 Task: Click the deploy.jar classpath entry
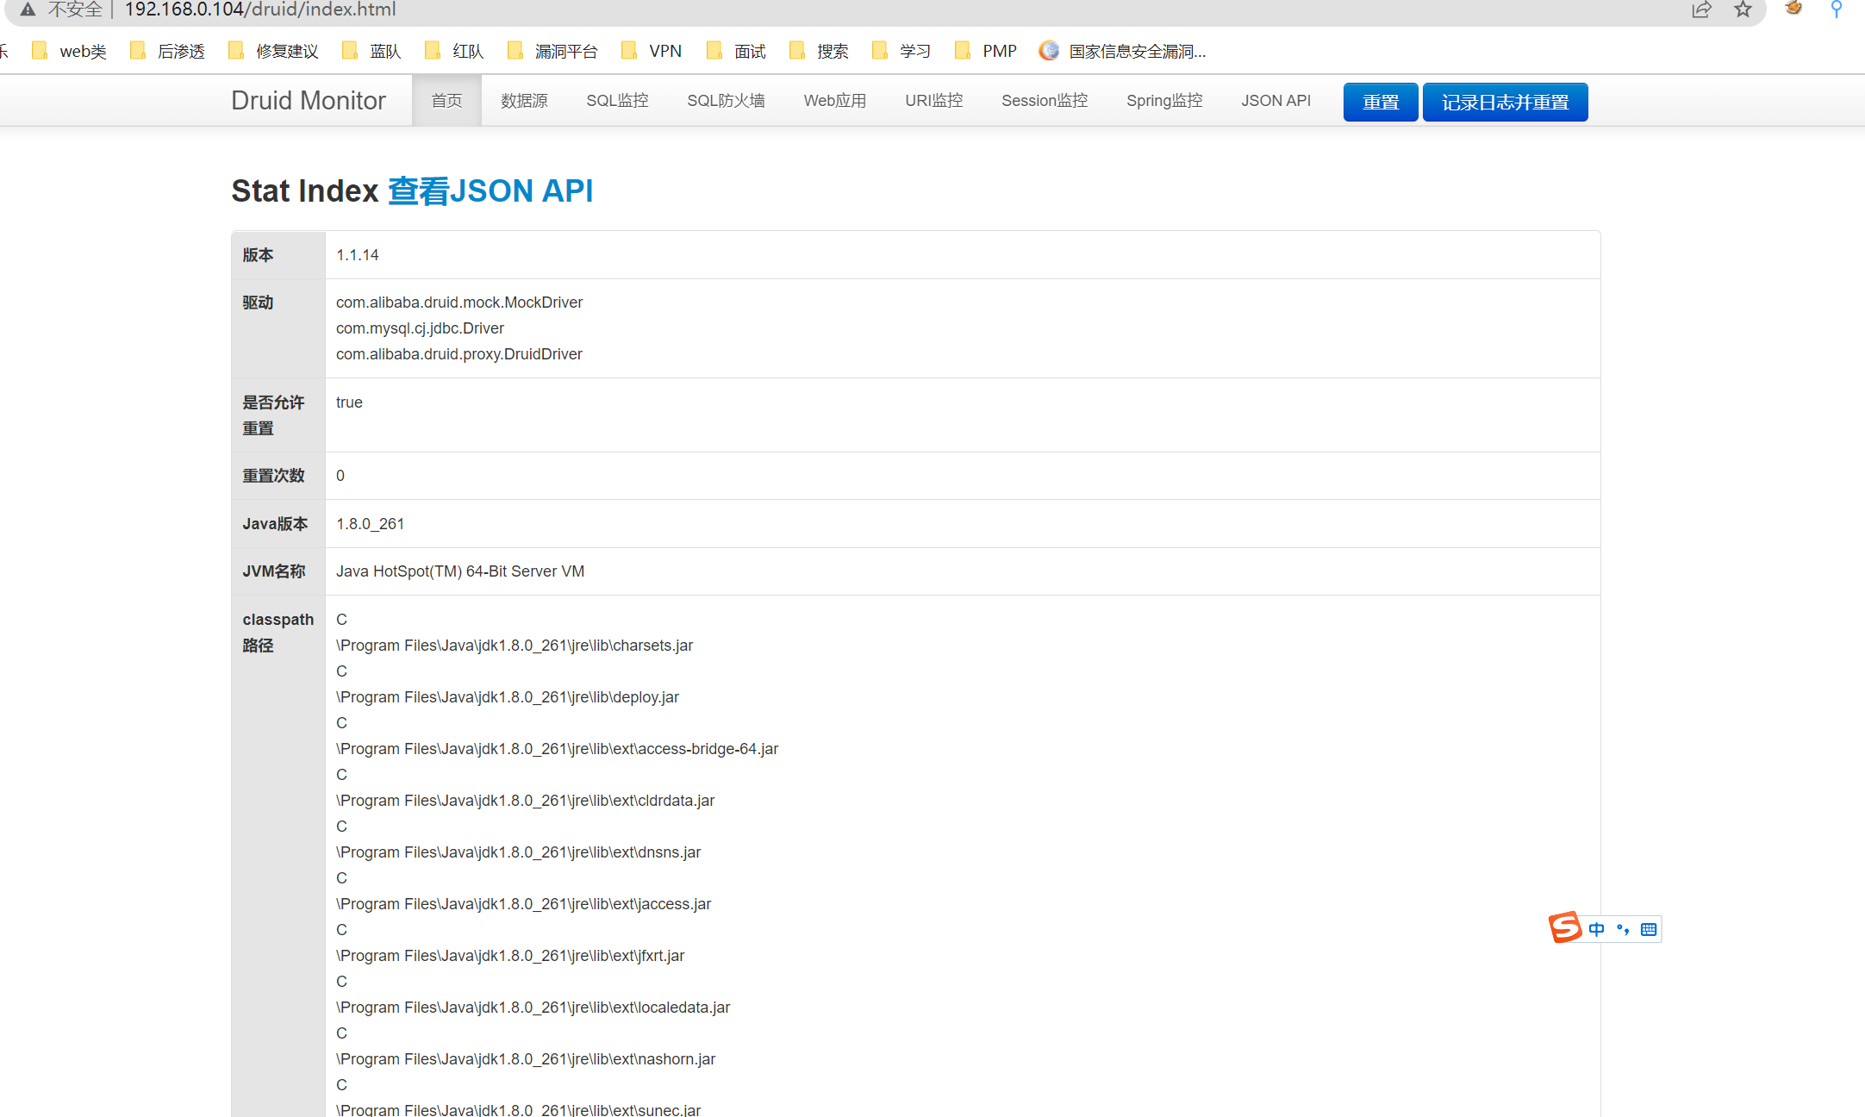(x=508, y=697)
